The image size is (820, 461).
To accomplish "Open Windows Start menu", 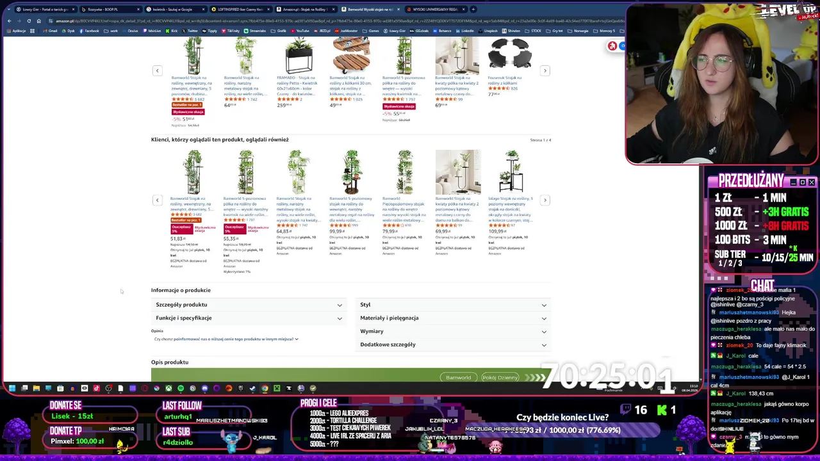I will (12, 388).
